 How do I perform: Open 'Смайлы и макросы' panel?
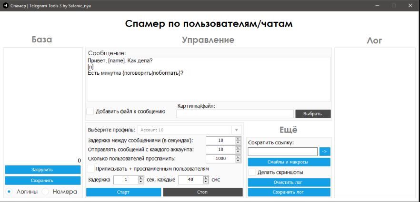(x=289, y=162)
